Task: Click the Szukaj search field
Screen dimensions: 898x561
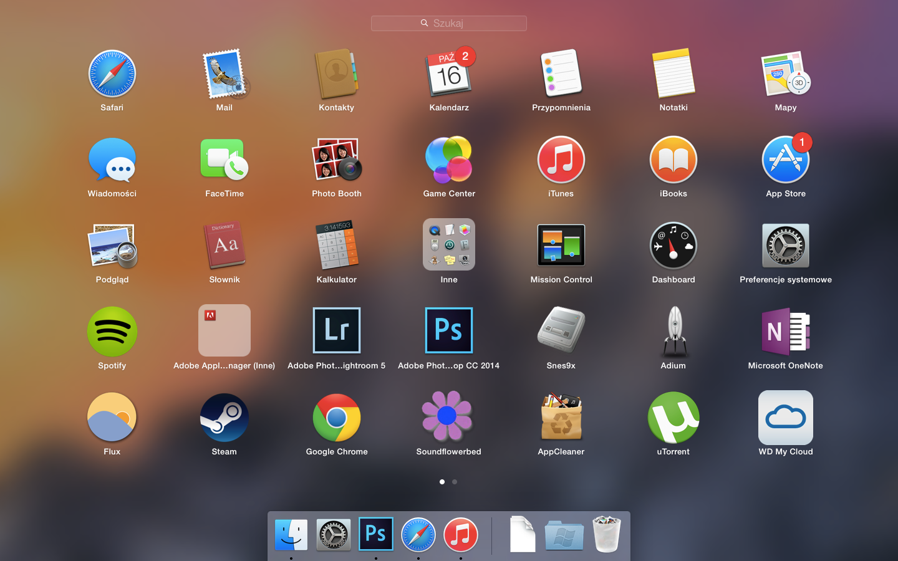Action: [449, 23]
